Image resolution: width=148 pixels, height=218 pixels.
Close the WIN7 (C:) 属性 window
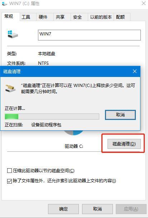pyautogui.click(x=144, y=3)
